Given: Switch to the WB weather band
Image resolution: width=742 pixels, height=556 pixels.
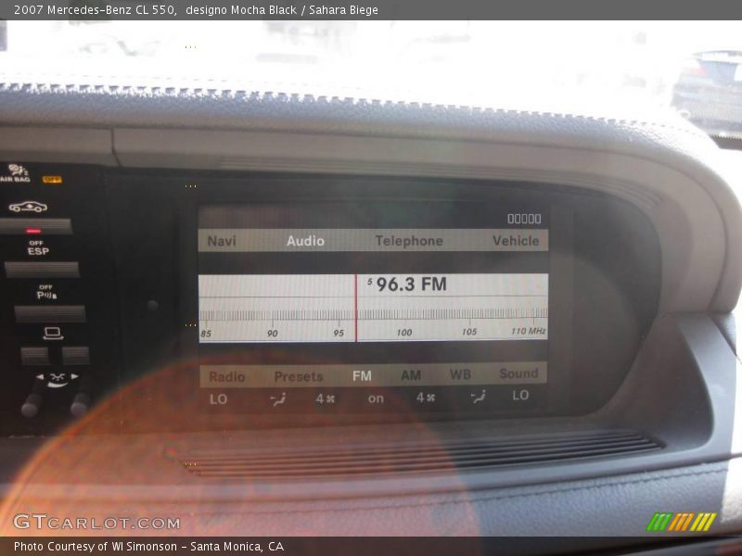Looking at the screenshot, I should coord(460,374).
